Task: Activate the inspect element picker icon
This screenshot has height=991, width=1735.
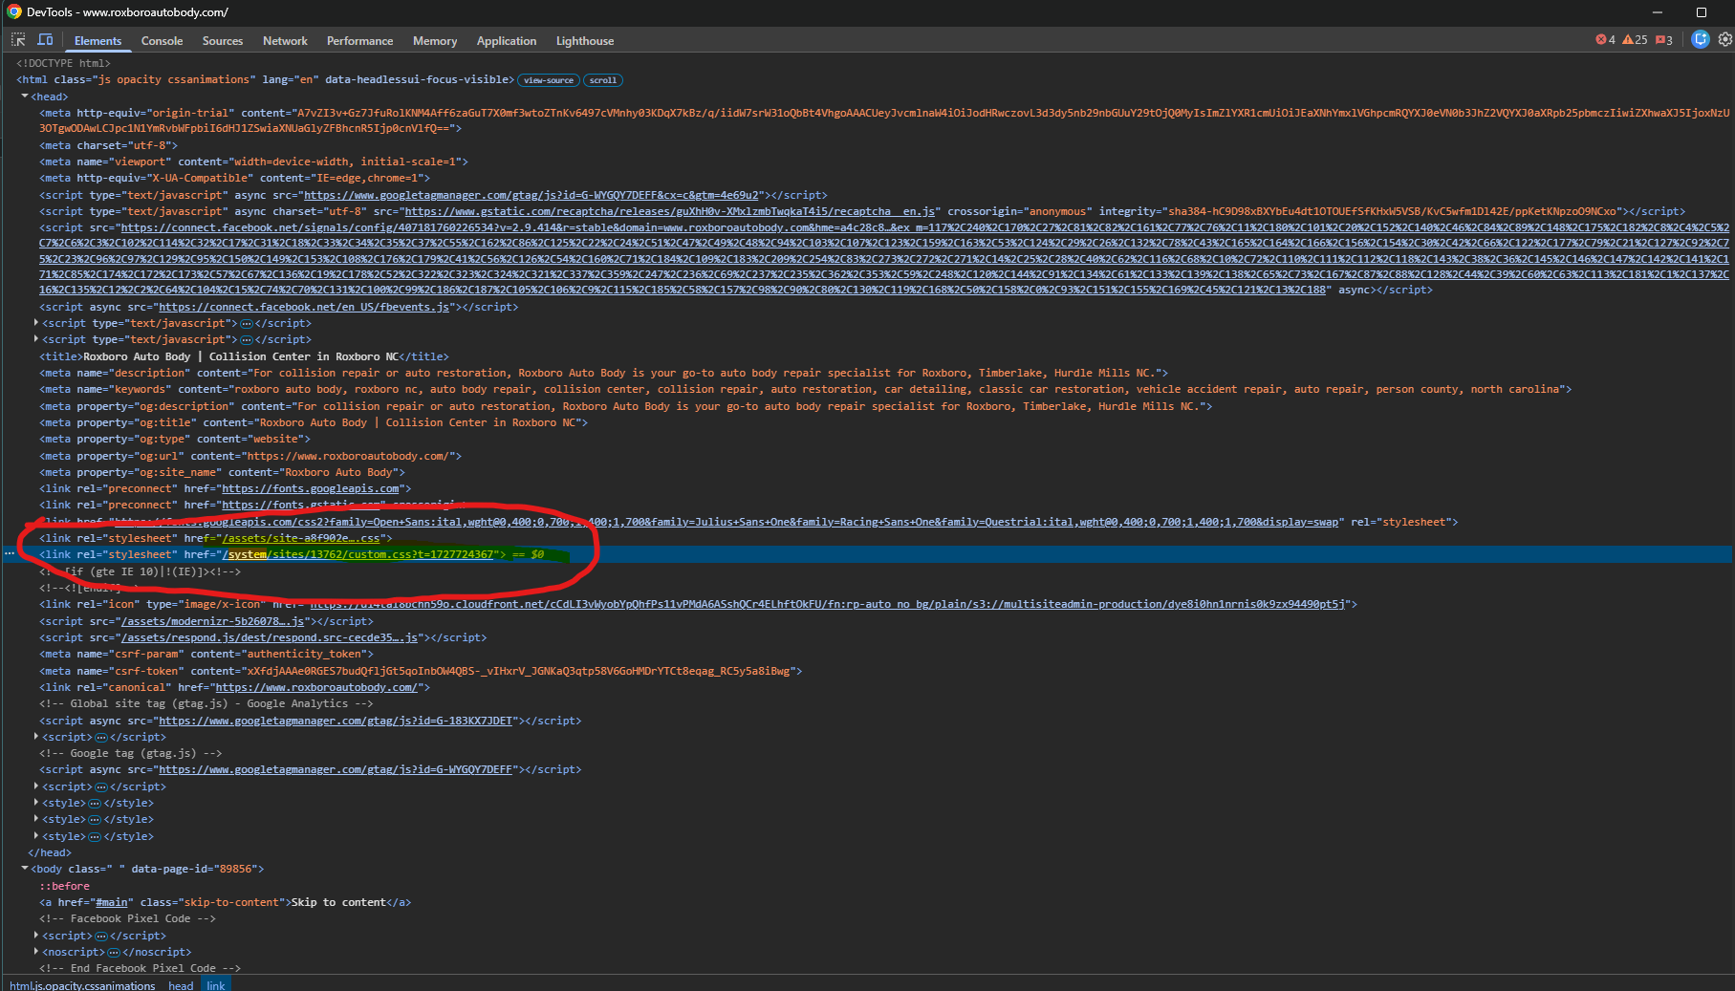Action: tap(18, 40)
